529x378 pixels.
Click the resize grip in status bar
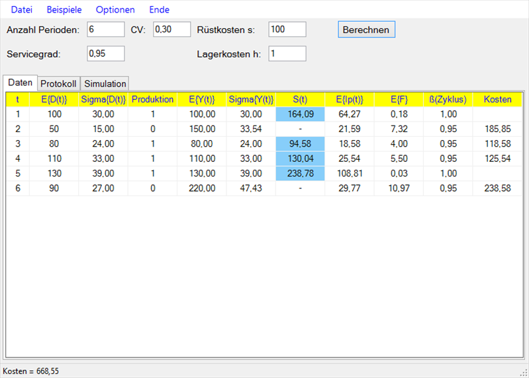coord(523,372)
